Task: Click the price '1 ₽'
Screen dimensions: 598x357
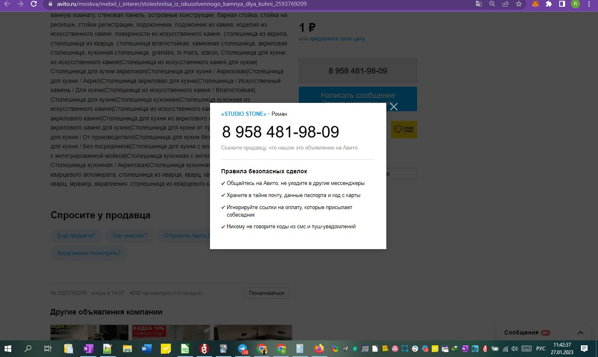Action: (x=307, y=27)
